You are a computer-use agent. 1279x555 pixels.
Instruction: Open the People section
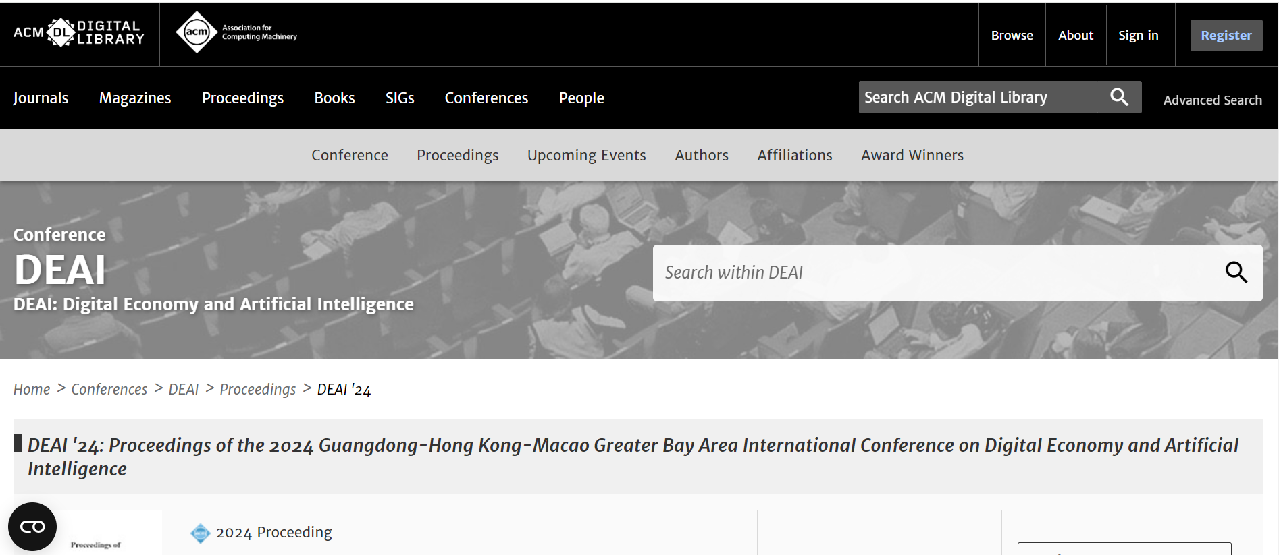click(x=581, y=98)
